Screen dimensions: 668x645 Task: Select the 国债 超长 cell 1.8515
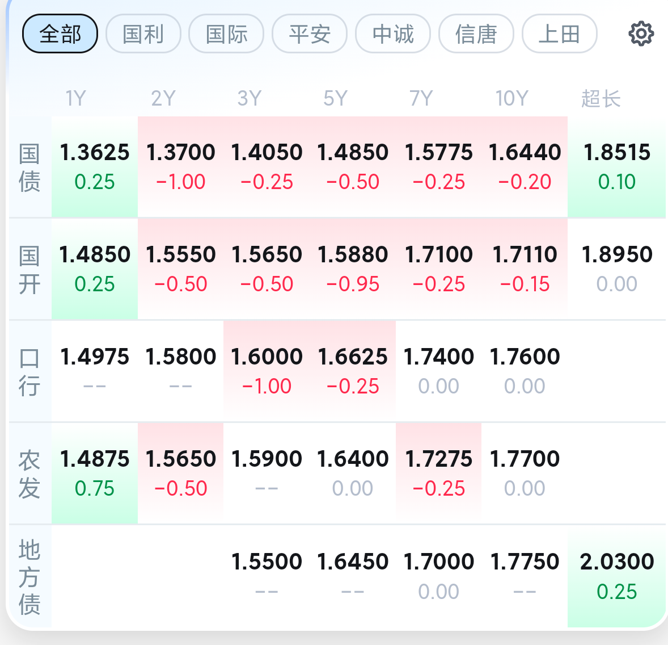pos(616,167)
